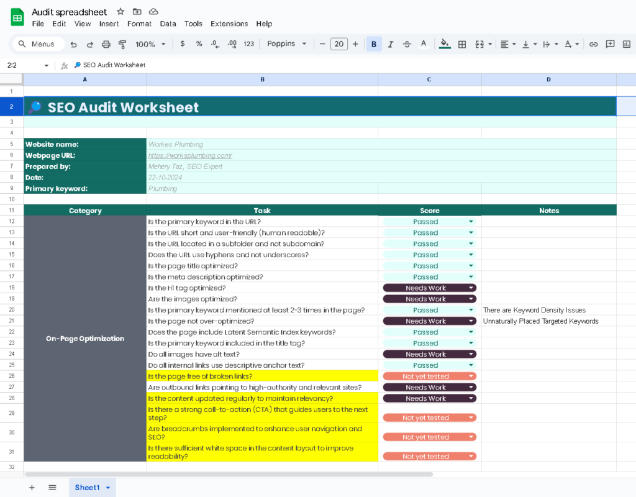This screenshot has height=497, width=636.
Task: Open text rotation options
Action: (571, 44)
